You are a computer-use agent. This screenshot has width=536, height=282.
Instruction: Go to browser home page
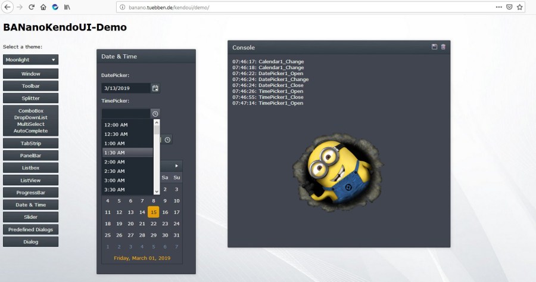coord(43,7)
